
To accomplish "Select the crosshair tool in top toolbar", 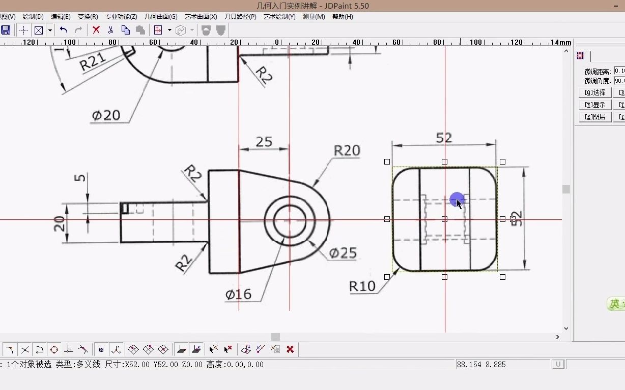I will (x=23, y=30).
